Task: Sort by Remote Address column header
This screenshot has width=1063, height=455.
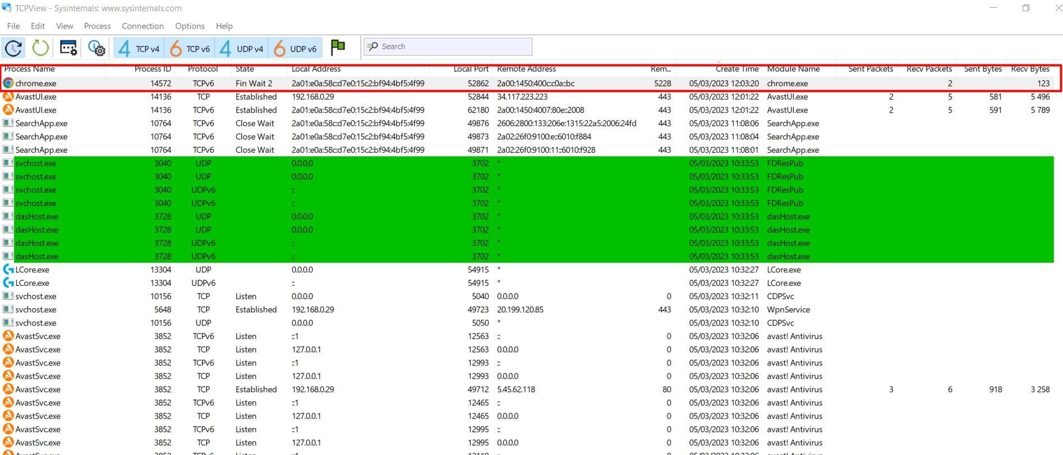Action: pos(526,69)
